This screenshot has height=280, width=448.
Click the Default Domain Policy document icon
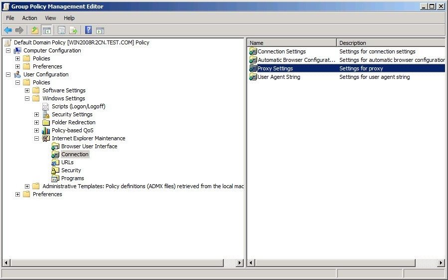click(x=8, y=42)
